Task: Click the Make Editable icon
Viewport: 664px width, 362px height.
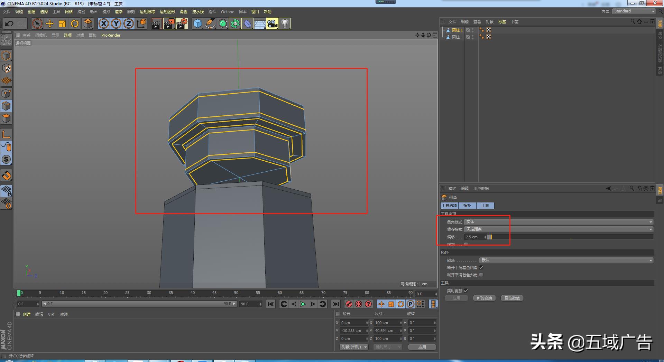Action: coord(6,40)
